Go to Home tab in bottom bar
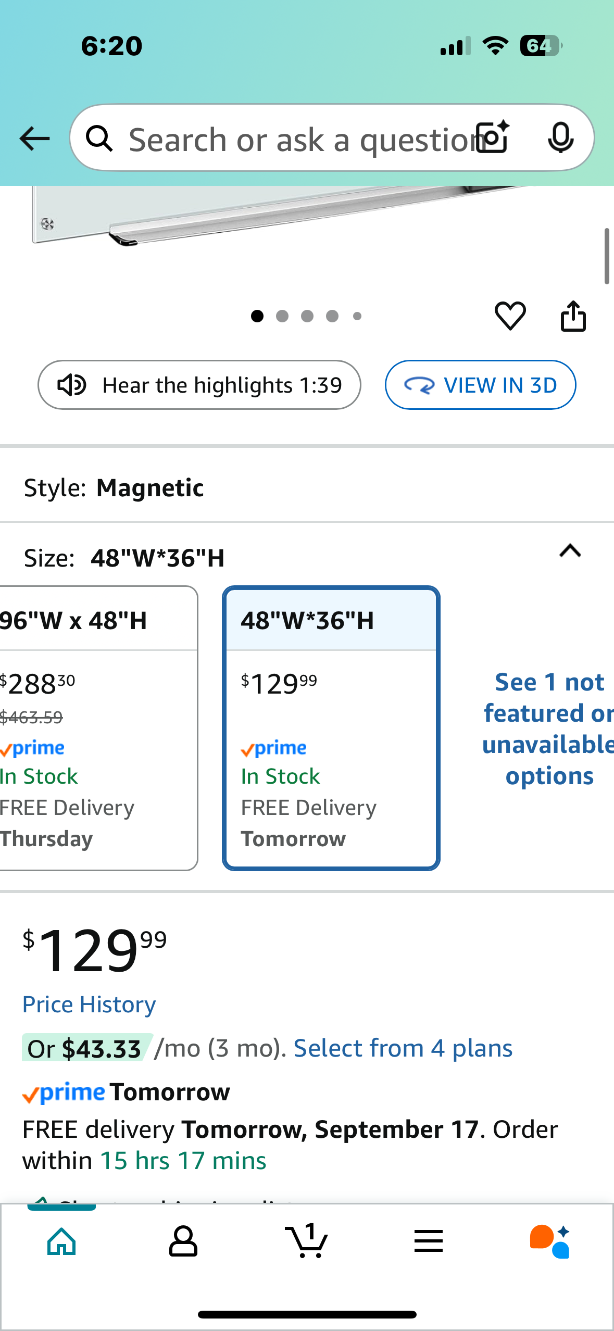The width and height of the screenshot is (614, 1331). (x=61, y=1241)
